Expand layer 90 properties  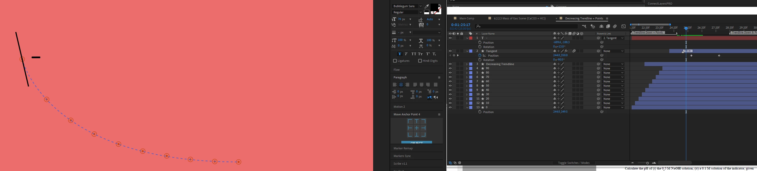coord(467,68)
